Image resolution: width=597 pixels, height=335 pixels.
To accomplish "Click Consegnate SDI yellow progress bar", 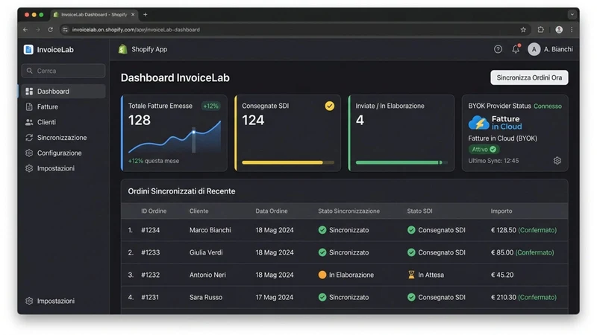I will coord(288,162).
